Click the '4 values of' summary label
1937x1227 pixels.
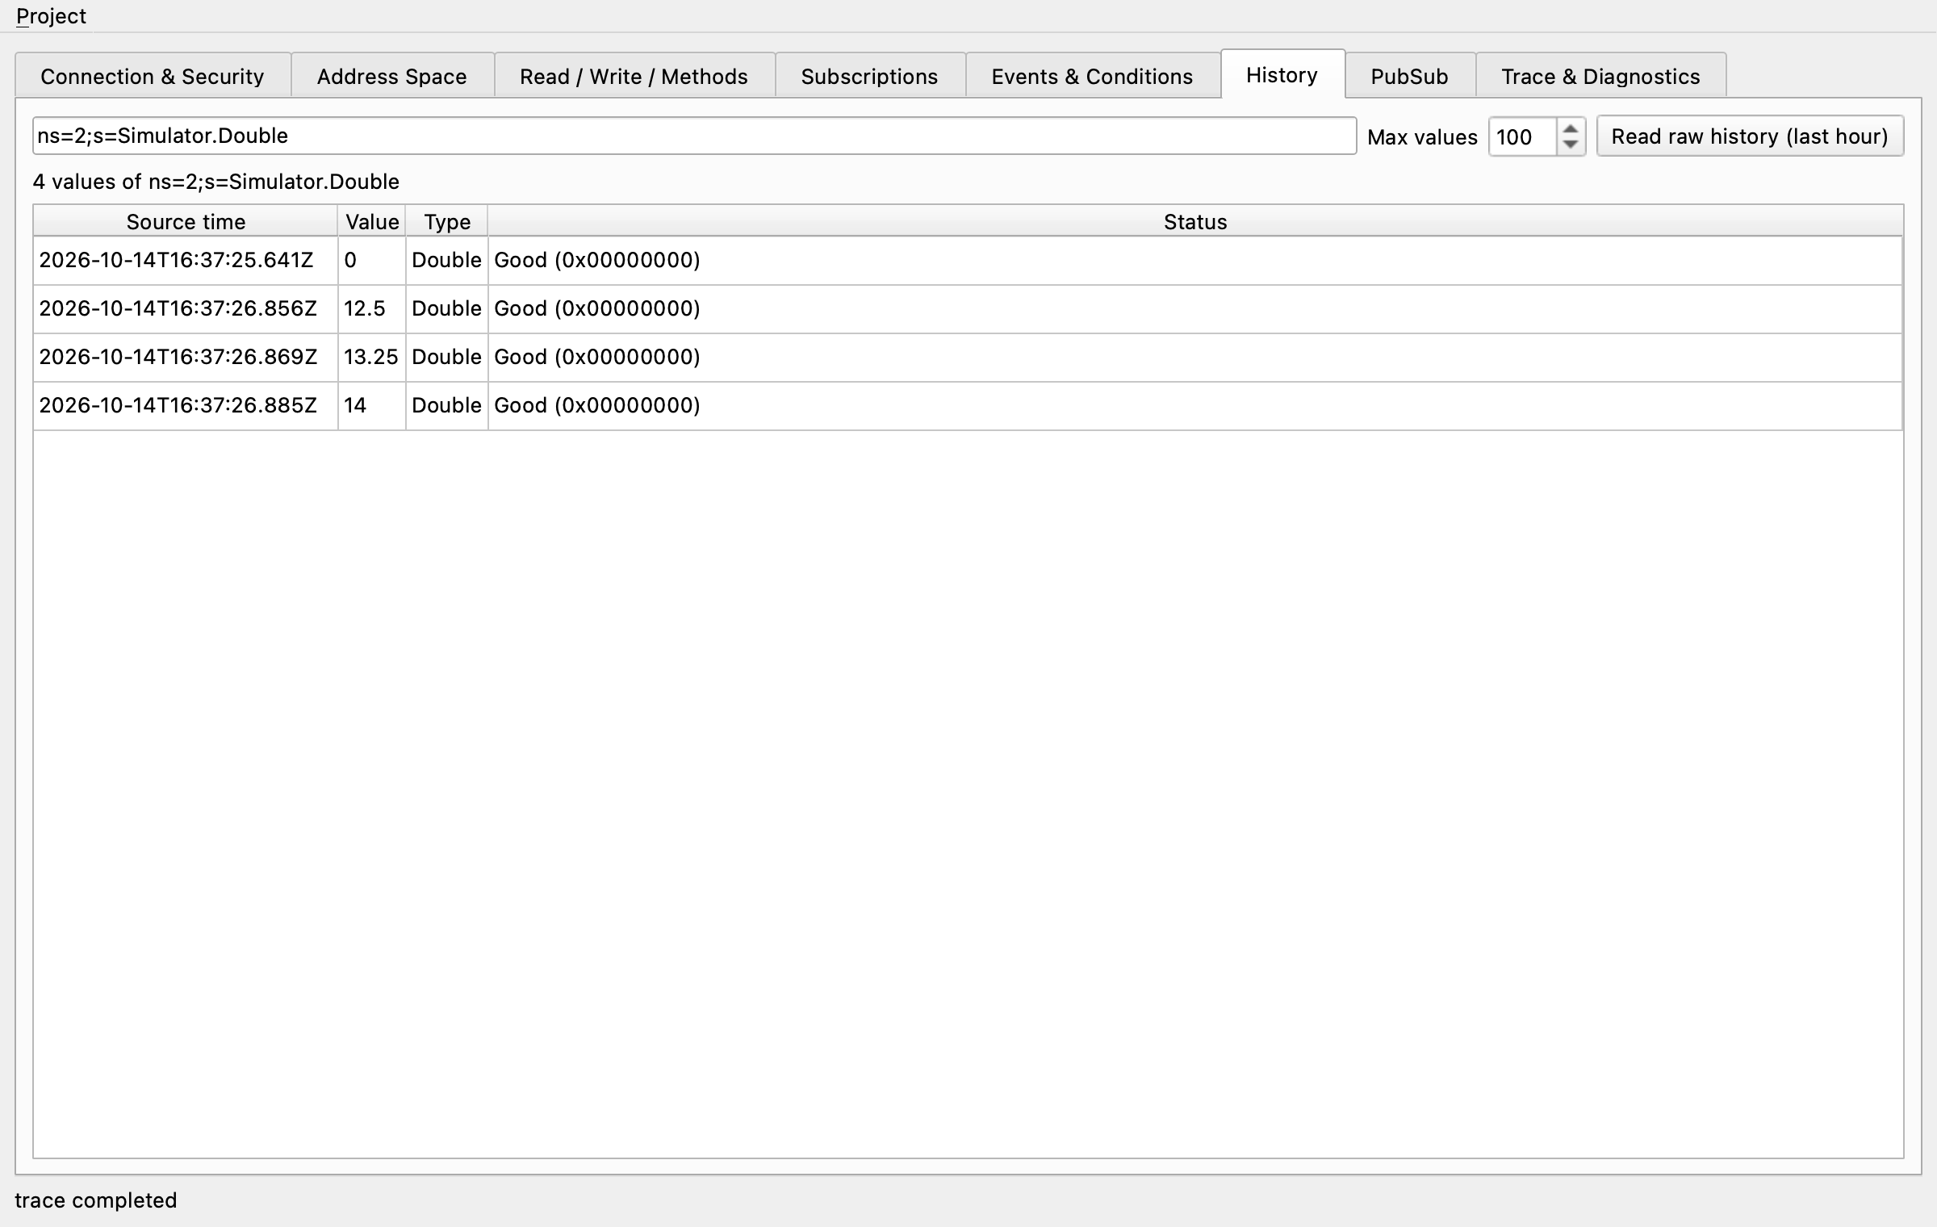pyautogui.click(x=216, y=182)
